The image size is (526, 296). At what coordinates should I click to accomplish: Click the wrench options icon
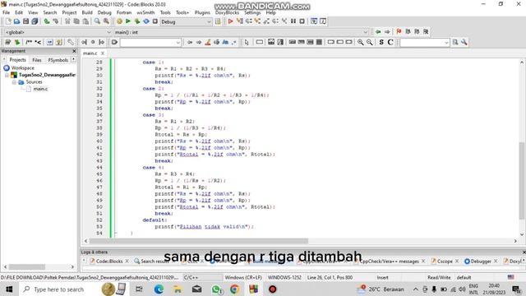[464, 42]
